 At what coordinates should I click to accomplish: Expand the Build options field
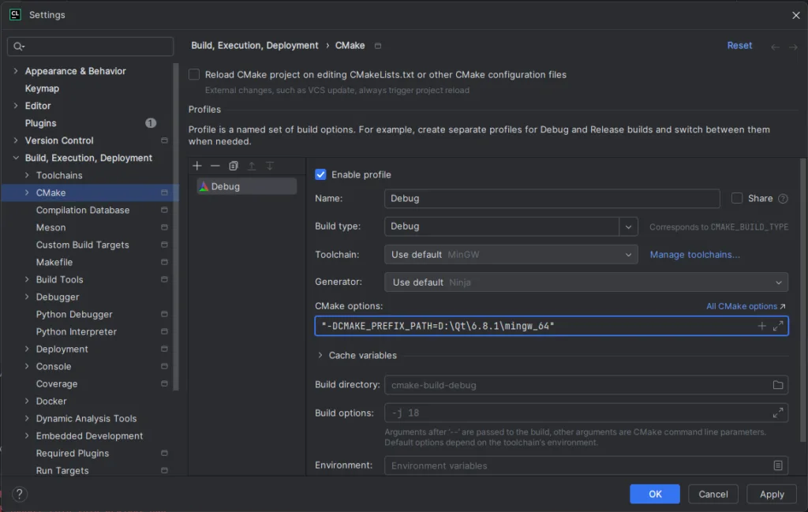click(778, 413)
